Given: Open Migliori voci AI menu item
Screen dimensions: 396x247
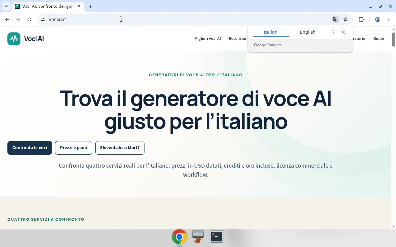Looking at the screenshot, I should (208, 39).
